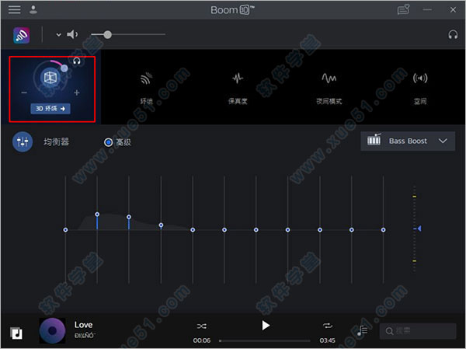The height and width of the screenshot is (349, 466).
Task: Open the feedback message icon
Action: [x=403, y=9]
